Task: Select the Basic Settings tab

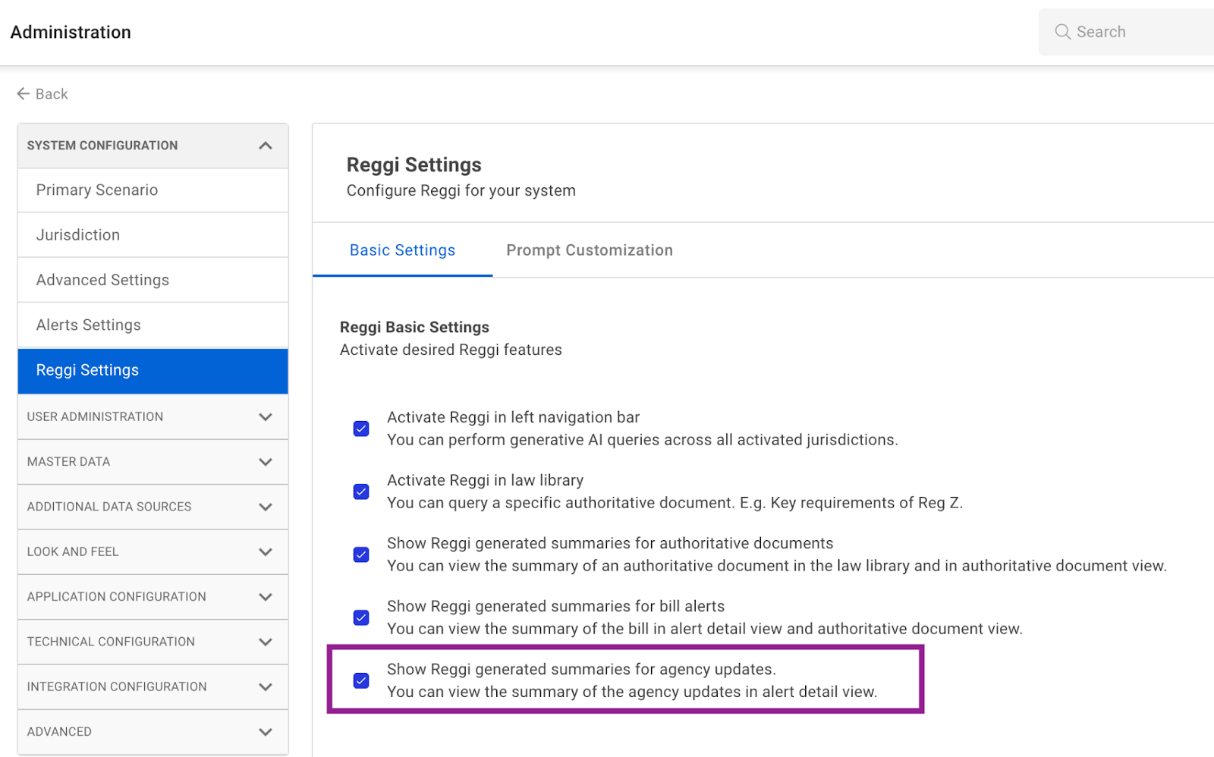Action: [402, 250]
